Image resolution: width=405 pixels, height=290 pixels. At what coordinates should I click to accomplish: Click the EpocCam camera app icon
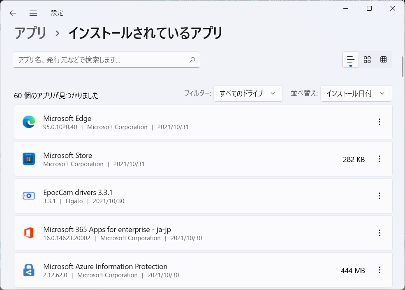point(29,196)
